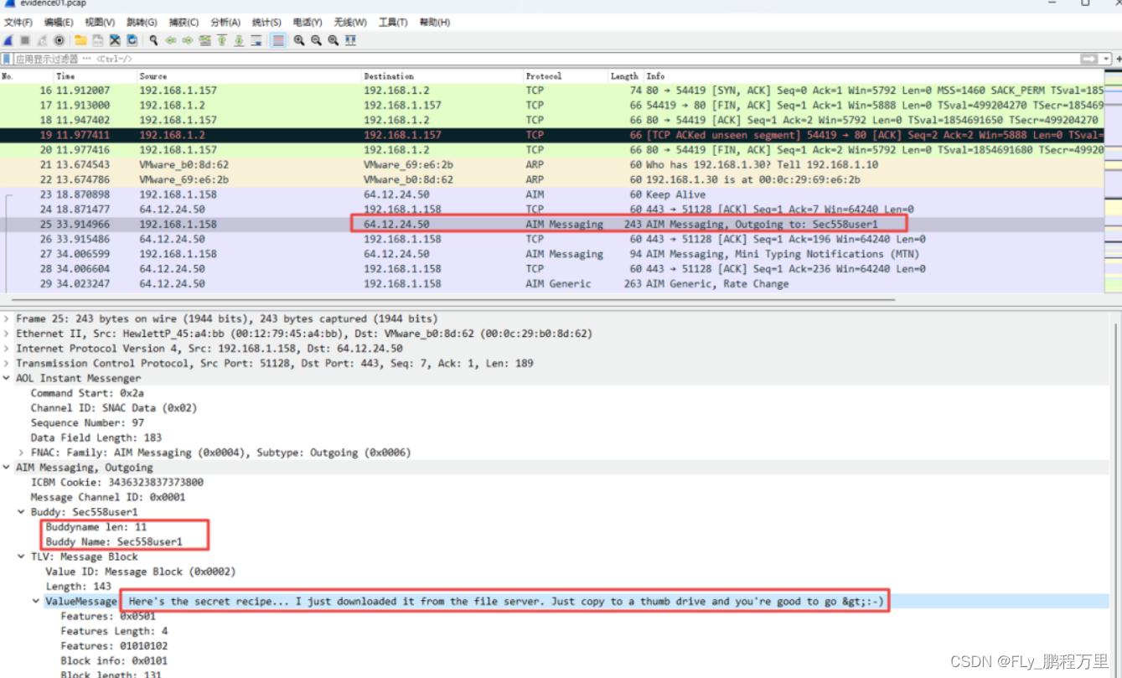Collapse AIM Messaging, Outgoing section
The width and height of the screenshot is (1122, 678).
tap(8, 468)
